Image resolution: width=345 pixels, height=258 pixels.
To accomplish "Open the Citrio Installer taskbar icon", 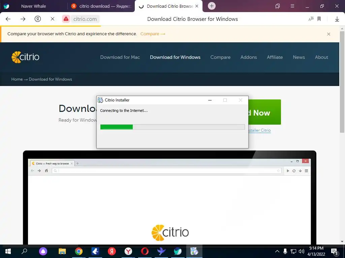I will [x=194, y=251].
